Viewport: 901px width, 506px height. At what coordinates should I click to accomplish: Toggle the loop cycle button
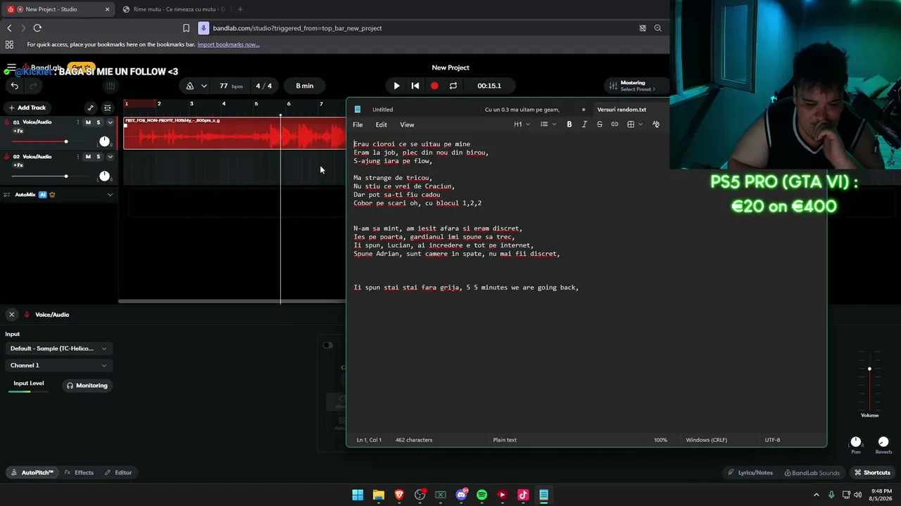pyautogui.click(x=453, y=86)
